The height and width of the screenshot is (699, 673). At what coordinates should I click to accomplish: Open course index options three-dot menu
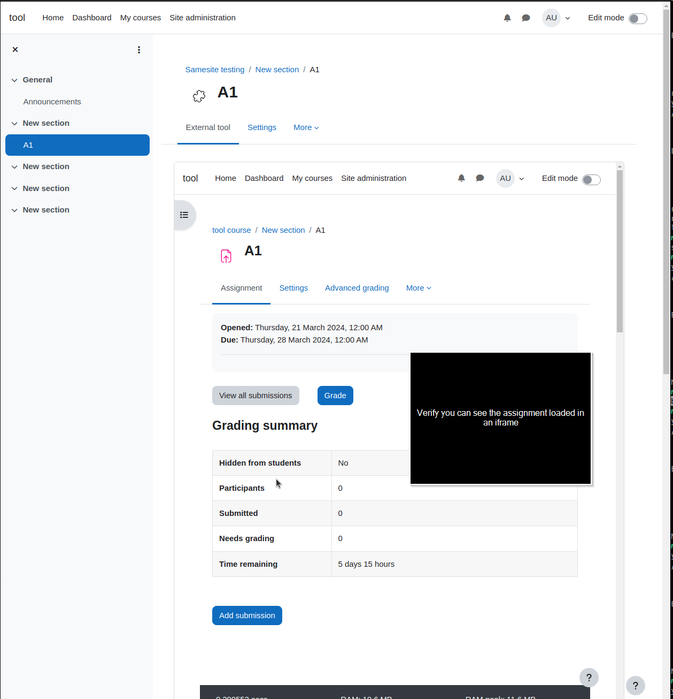(139, 50)
